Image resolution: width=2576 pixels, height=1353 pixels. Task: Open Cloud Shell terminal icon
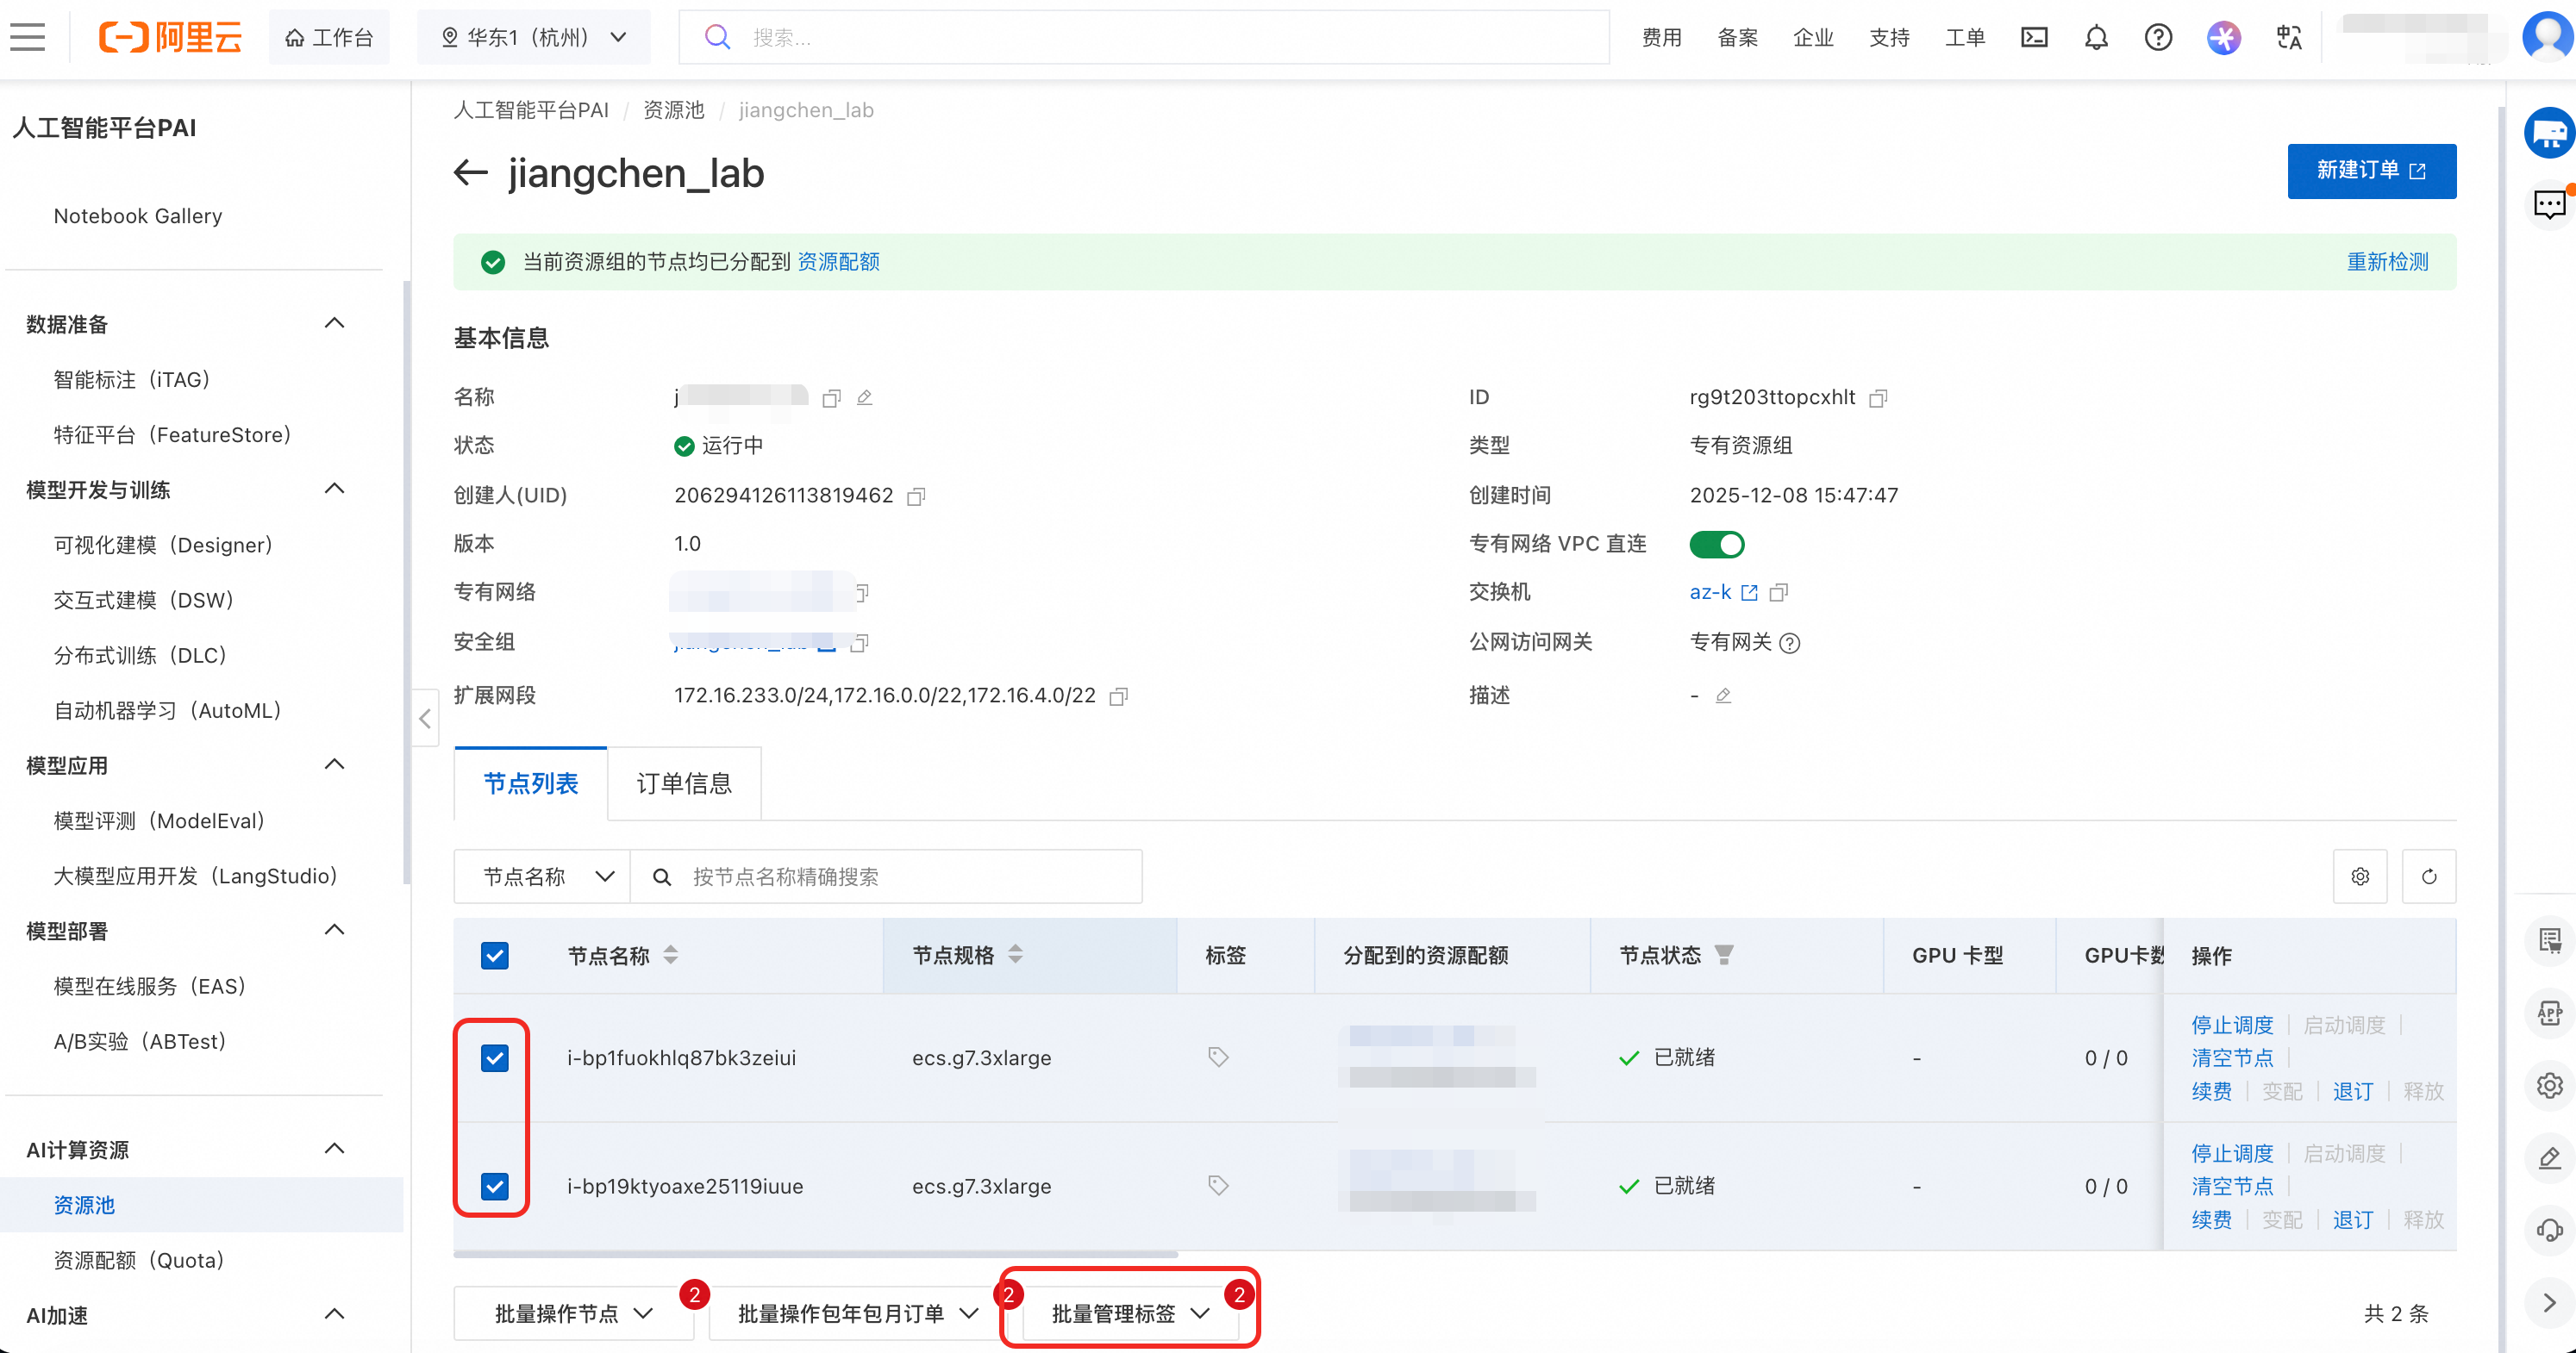point(2034,38)
